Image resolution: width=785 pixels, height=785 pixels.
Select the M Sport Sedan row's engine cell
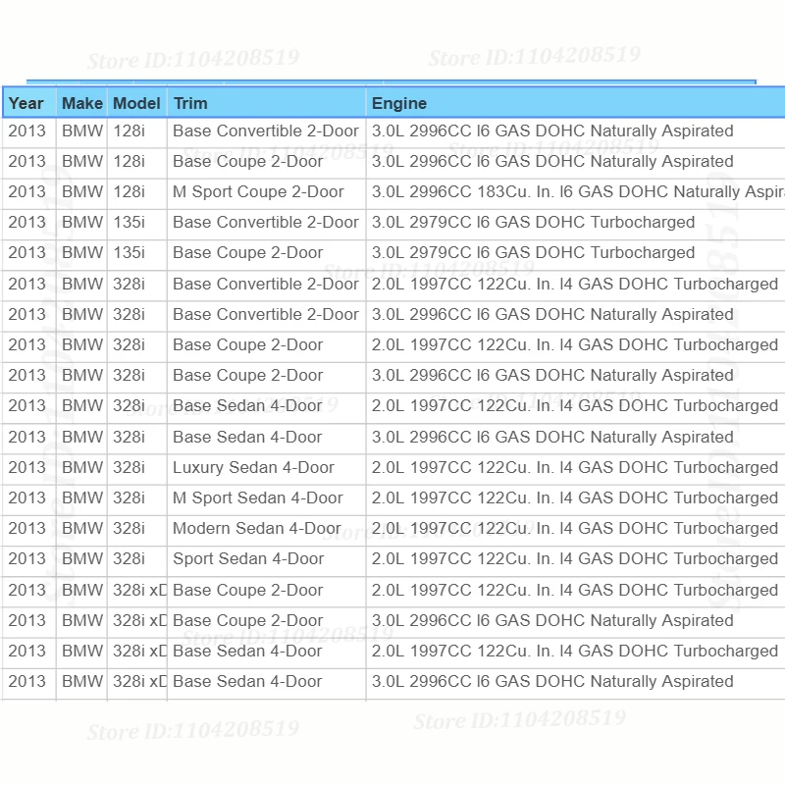click(575, 498)
